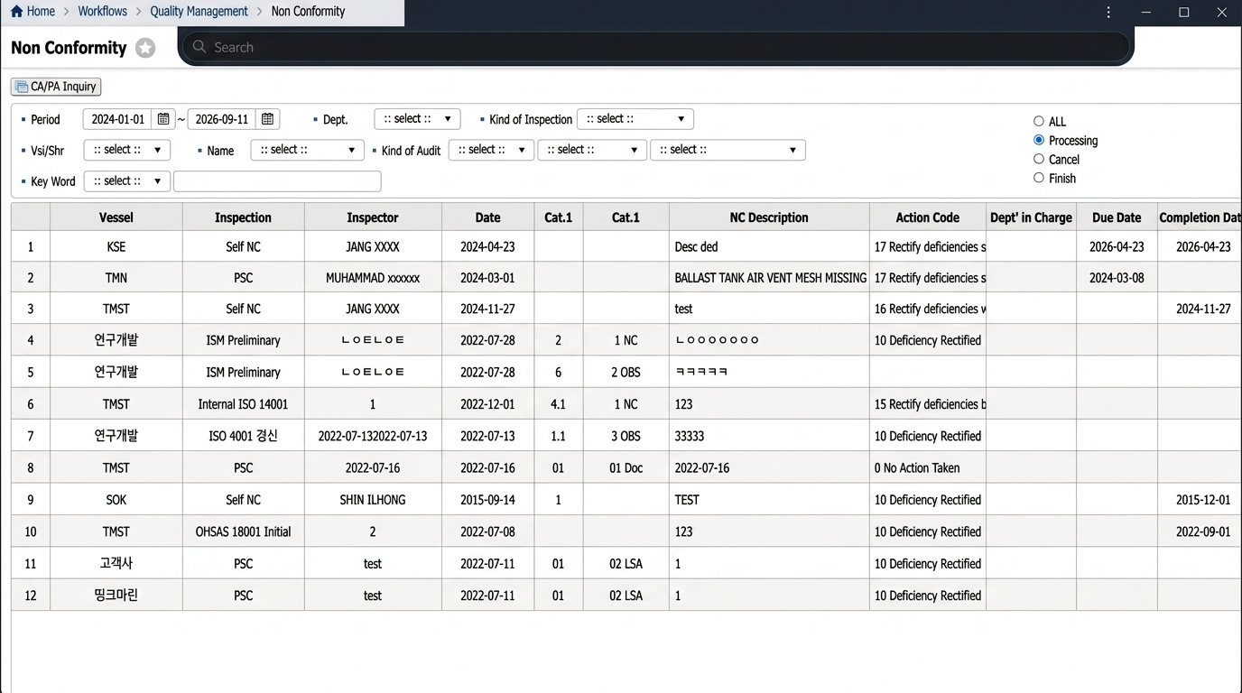The width and height of the screenshot is (1242, 693).
Task: Open calendar picker for start date 2024-01-01
Action: pyautogui.click(x=163, y=119)
